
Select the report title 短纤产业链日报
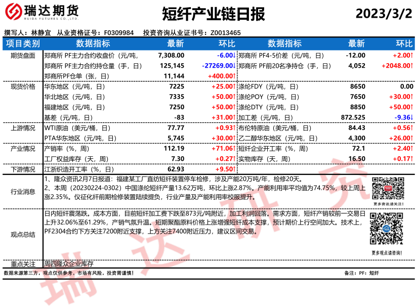pos(214,14)
